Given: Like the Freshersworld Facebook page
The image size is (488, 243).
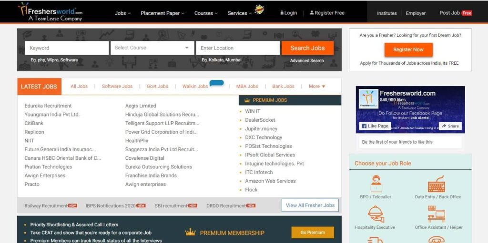Looking at the screenshot, I should (x=375, y=126).
